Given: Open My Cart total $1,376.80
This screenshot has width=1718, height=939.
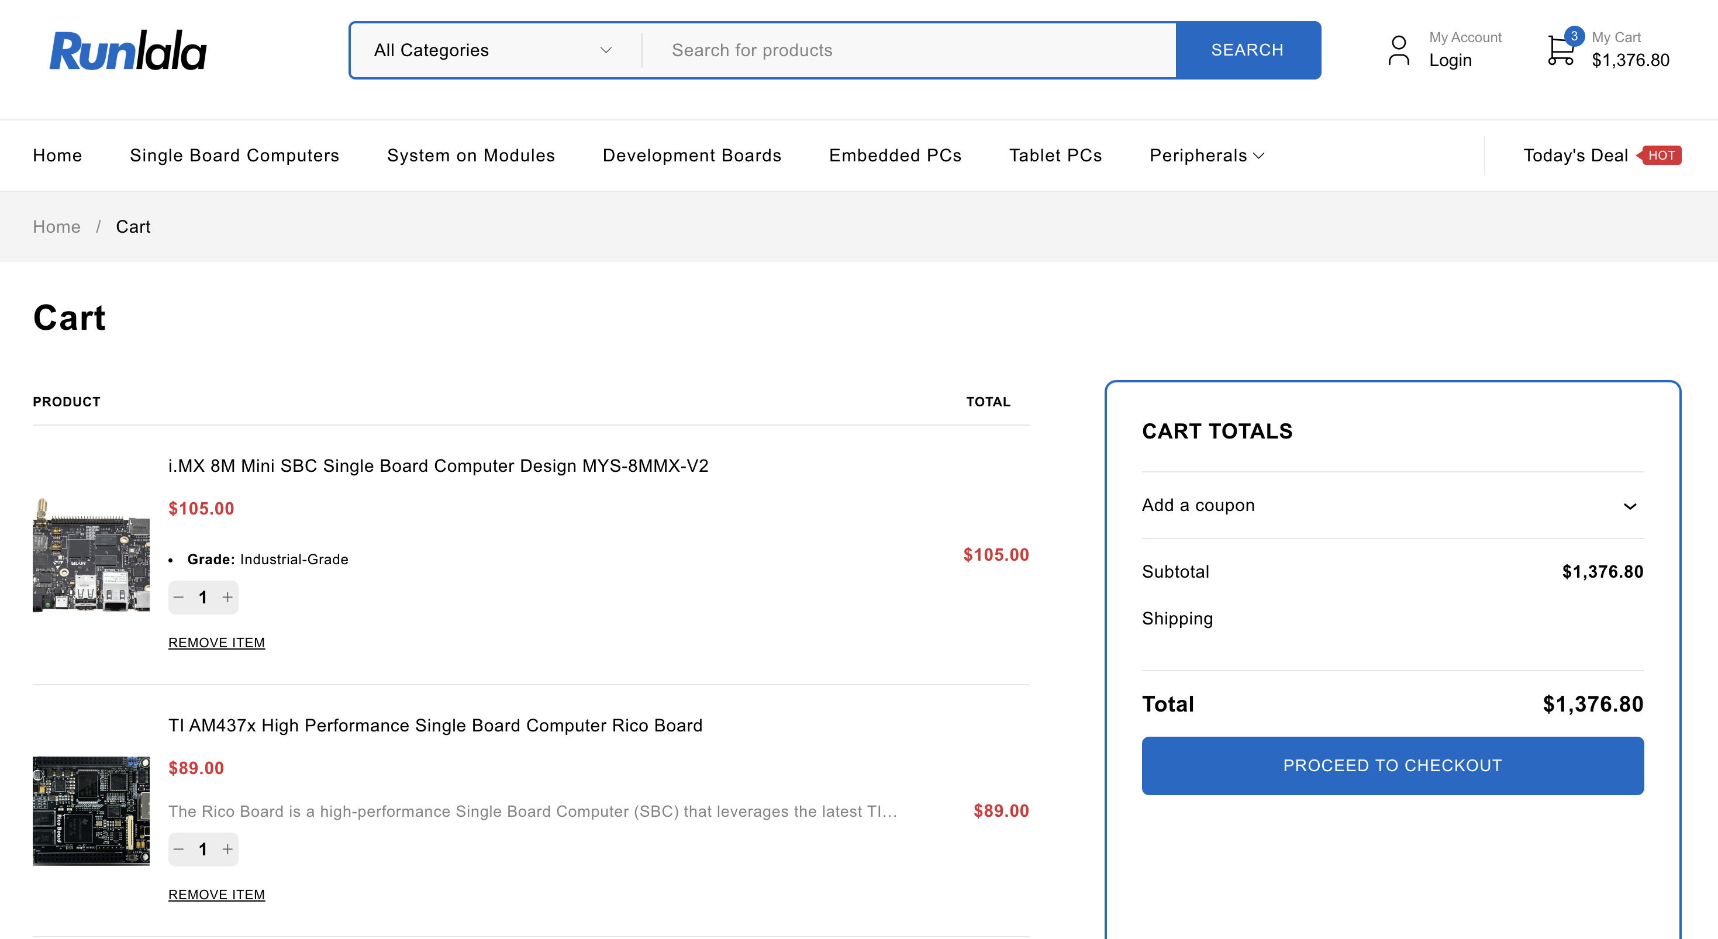Looking at the screenshot, I should coord(1630,60).
